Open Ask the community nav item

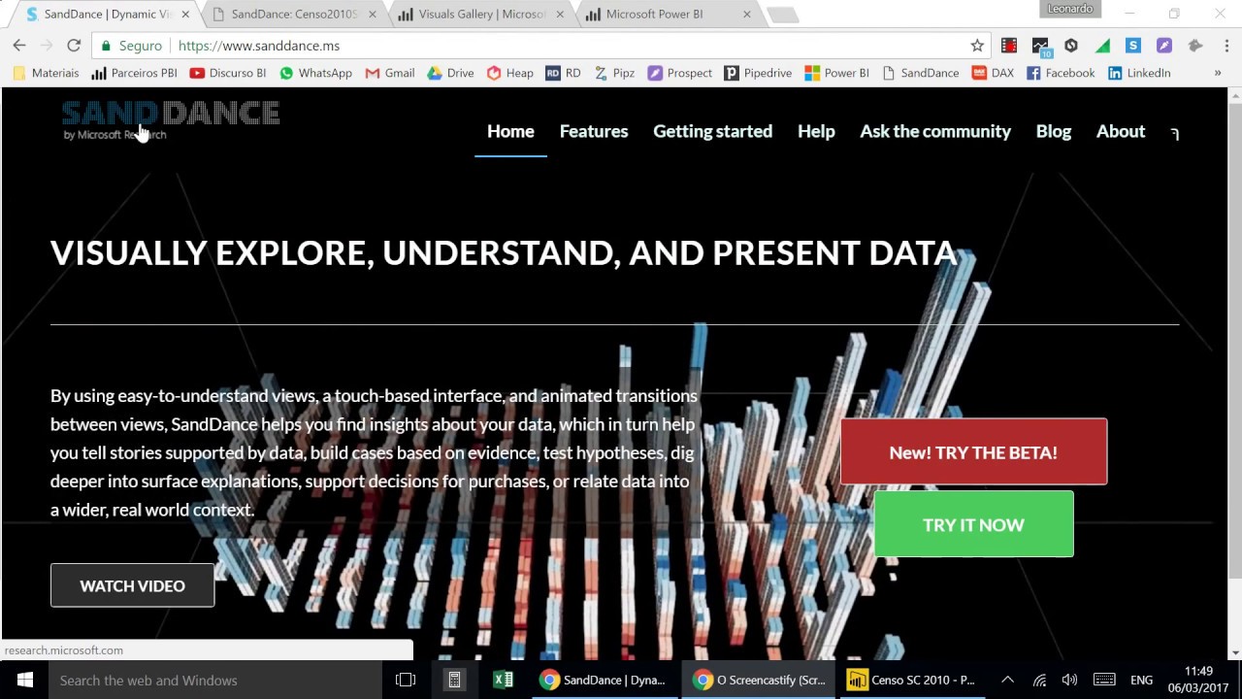coord(935,131)
